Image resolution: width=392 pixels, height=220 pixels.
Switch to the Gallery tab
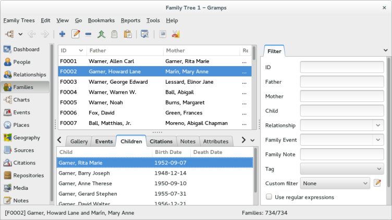click(79, 141)
